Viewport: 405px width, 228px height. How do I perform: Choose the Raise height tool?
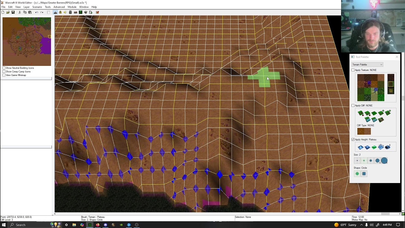point(360,147)
